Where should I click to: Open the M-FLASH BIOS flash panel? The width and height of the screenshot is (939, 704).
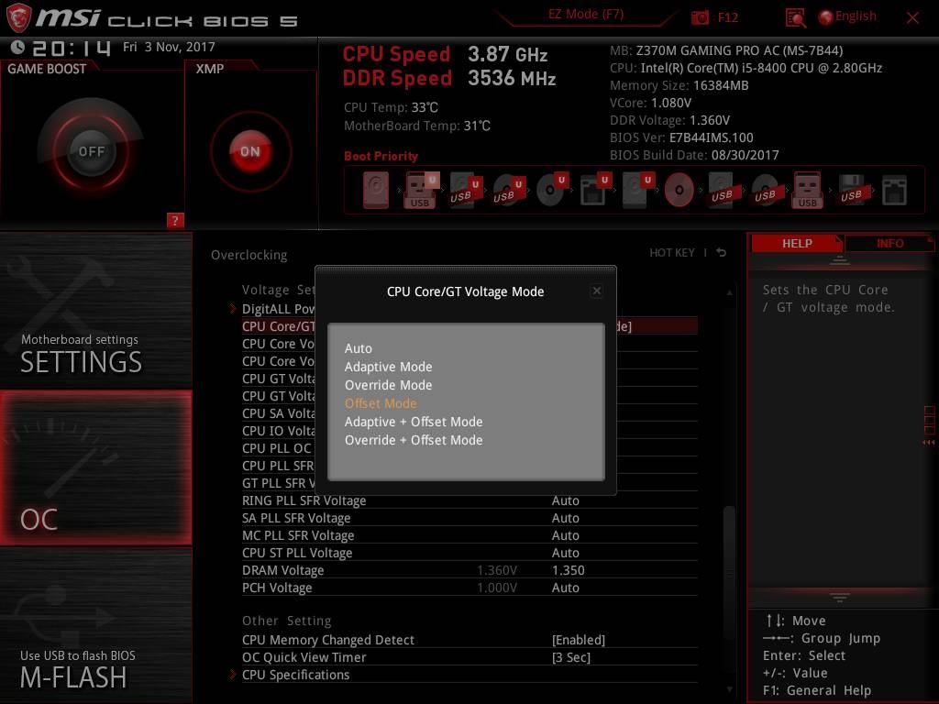click(x=95, y=626)
